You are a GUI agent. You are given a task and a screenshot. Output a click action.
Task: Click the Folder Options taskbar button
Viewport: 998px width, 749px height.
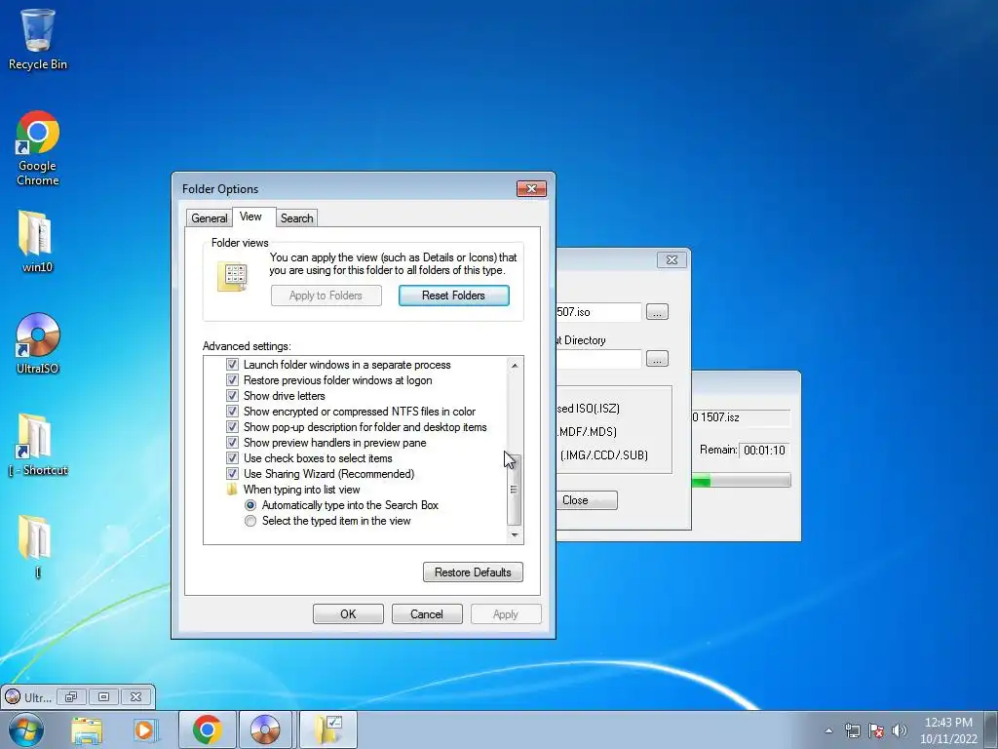click(328, 729)
